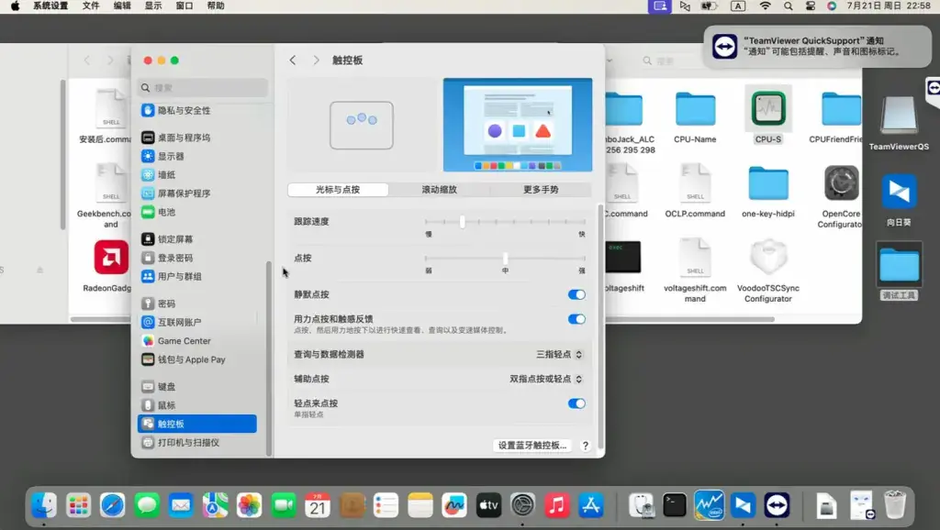Screen dimensions: 940x530
Task: Select one-key-hidpi folder in Finder
Action: coord(768,183)
